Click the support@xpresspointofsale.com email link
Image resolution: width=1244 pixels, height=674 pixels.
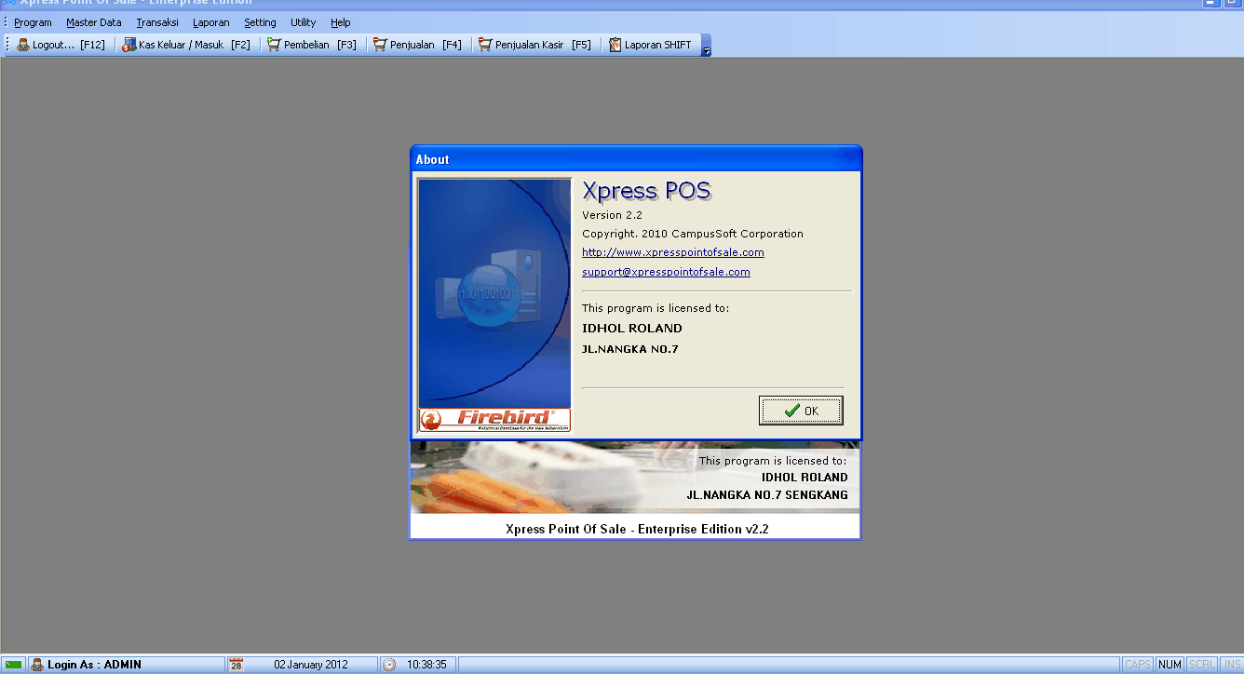pos(666,272)
